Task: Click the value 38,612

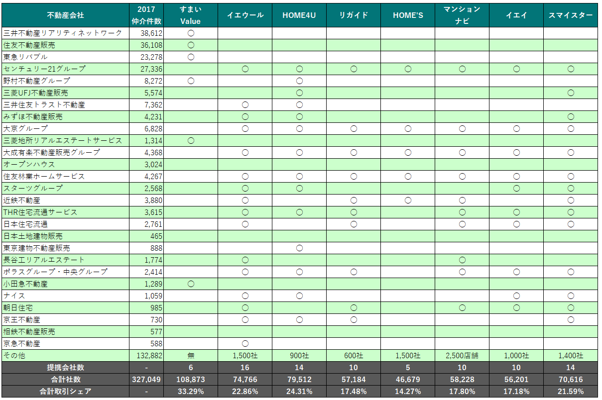Action: (151, 33)
